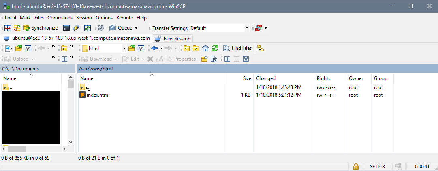
Task: Click the /var/www/html path bar
Action: (257, 68)
